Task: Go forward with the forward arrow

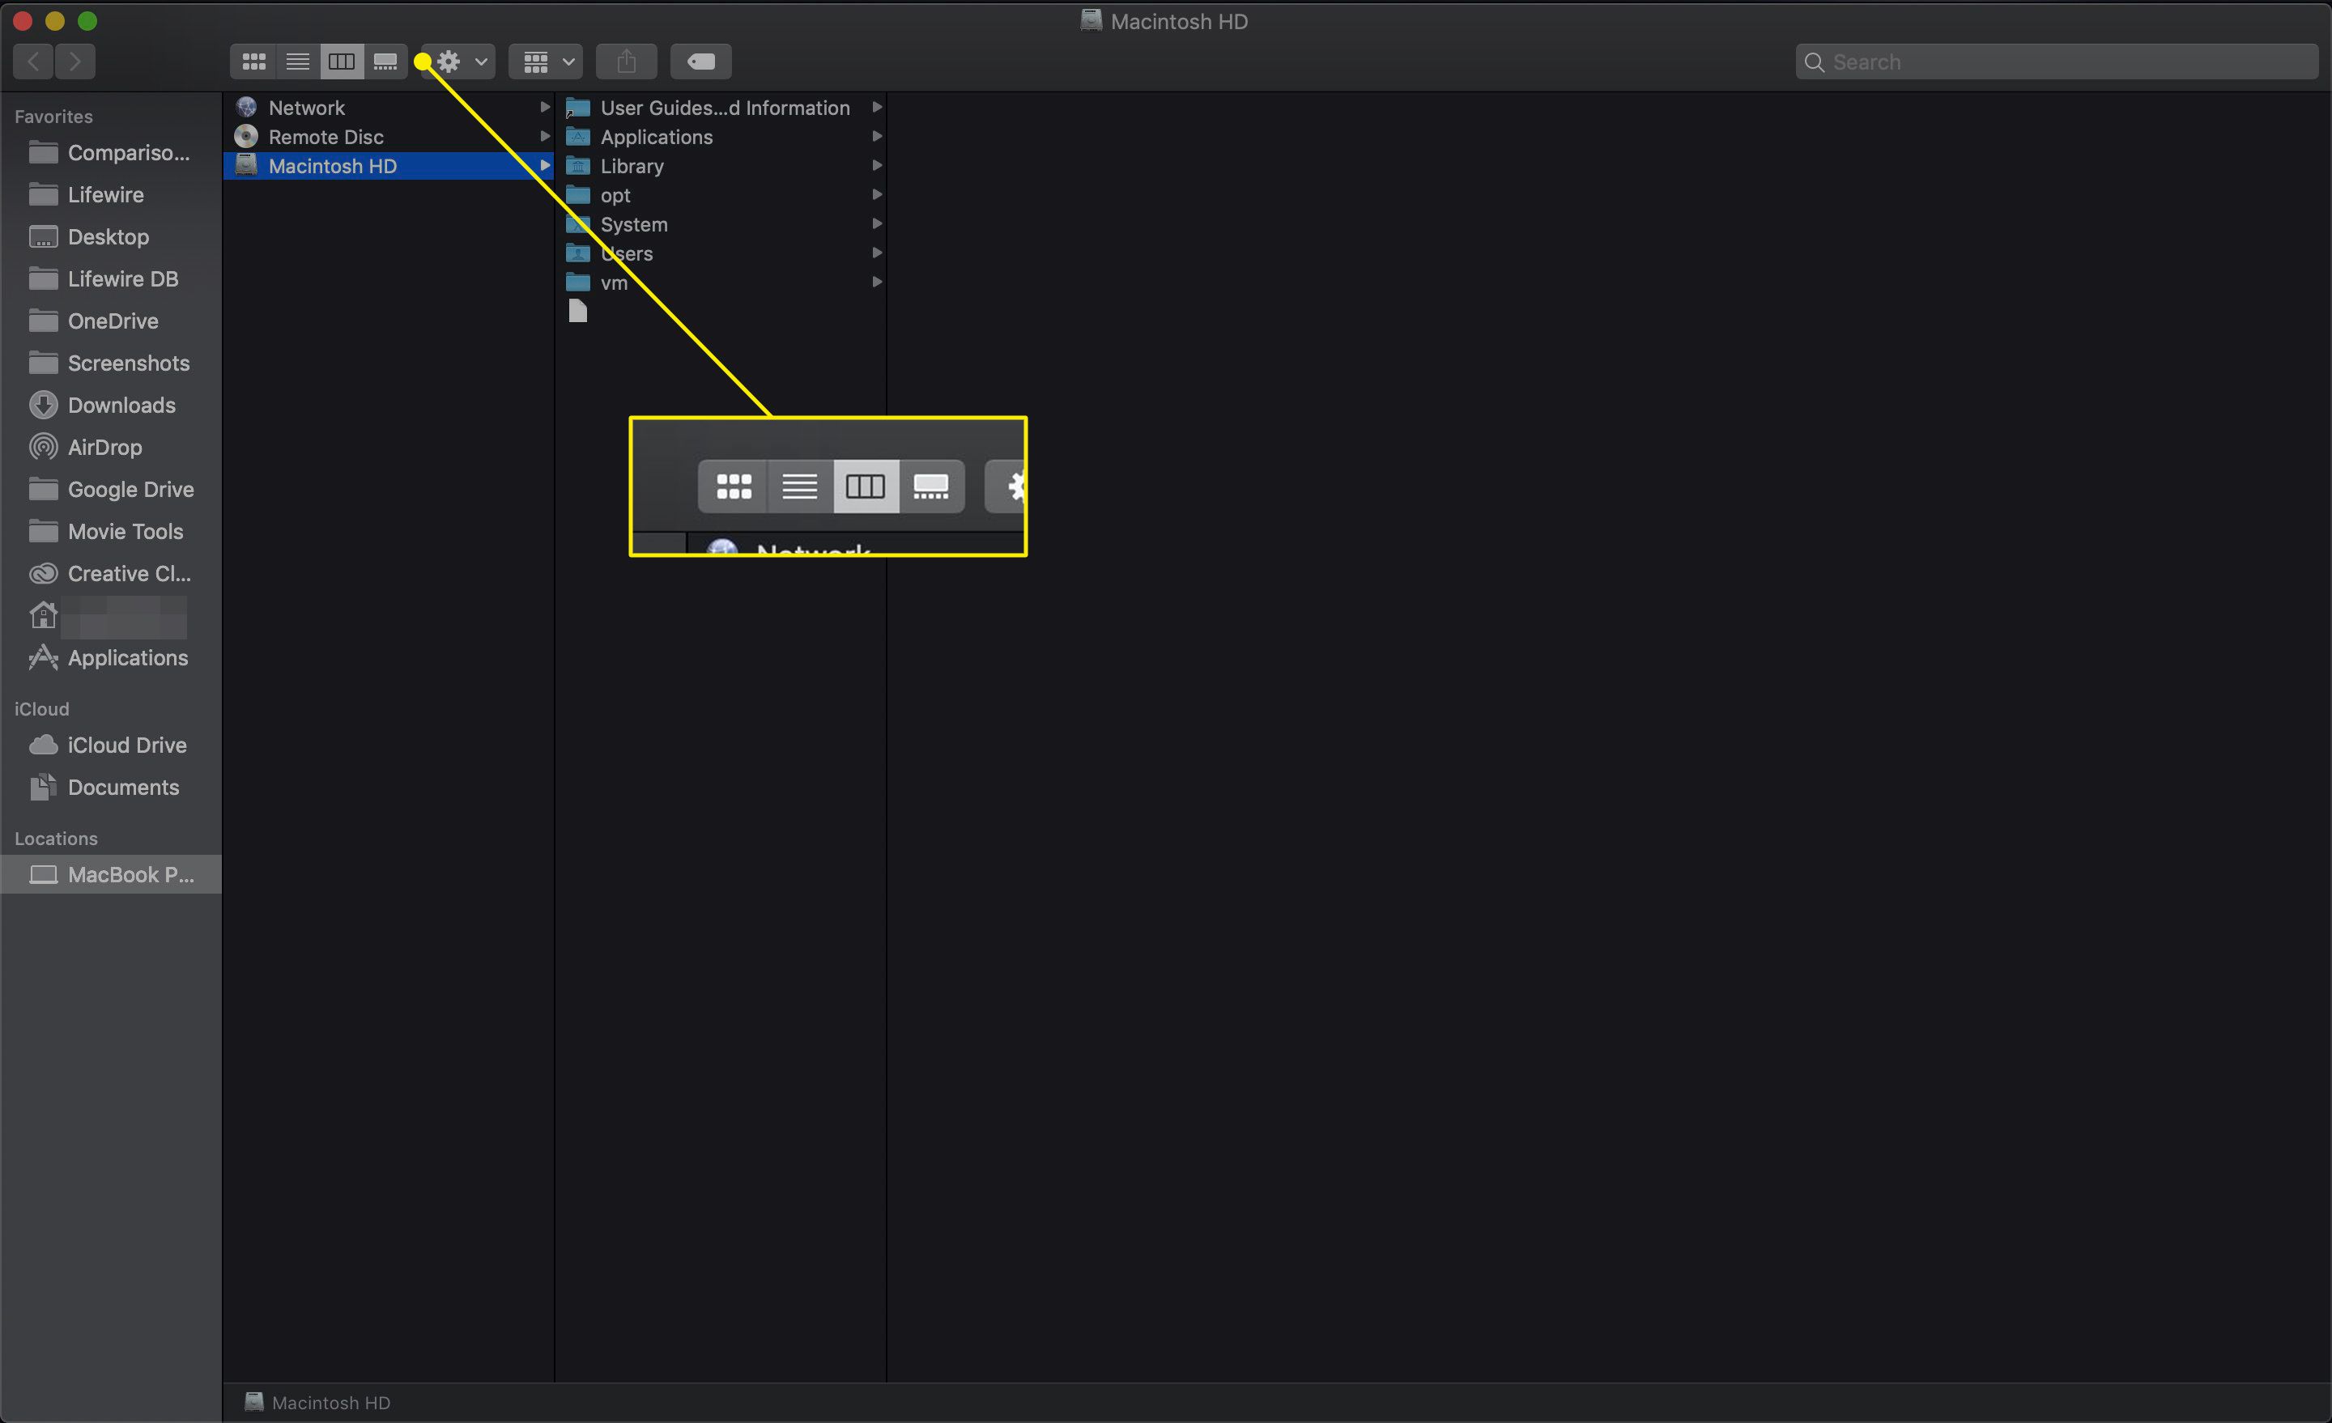Action: (x=76, y=62)
